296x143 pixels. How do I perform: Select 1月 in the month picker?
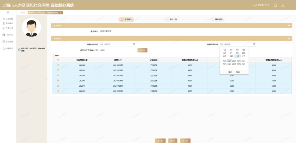(225, 50)
